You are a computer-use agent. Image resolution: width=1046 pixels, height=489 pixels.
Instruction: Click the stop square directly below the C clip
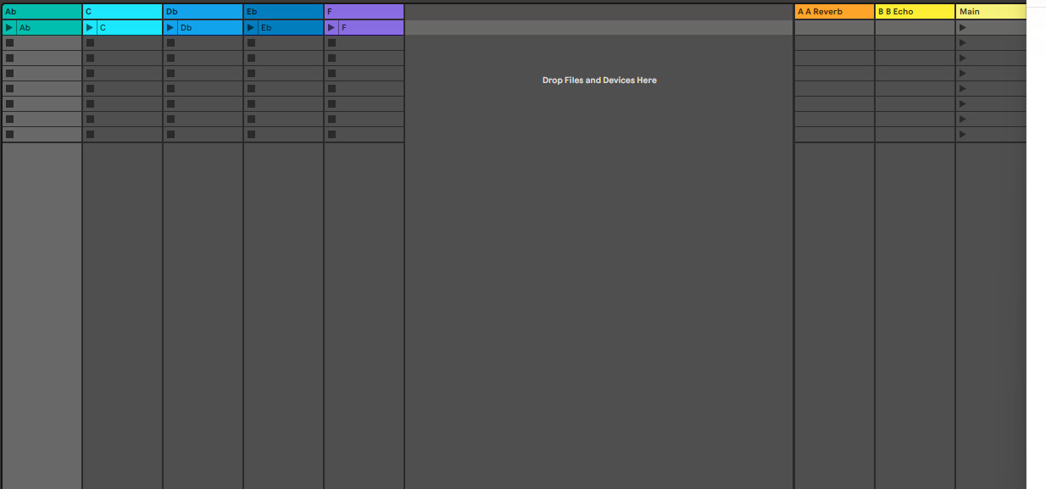(x=90, y=43)
